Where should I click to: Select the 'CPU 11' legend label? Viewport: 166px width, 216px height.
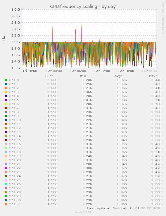pos(15,124)
